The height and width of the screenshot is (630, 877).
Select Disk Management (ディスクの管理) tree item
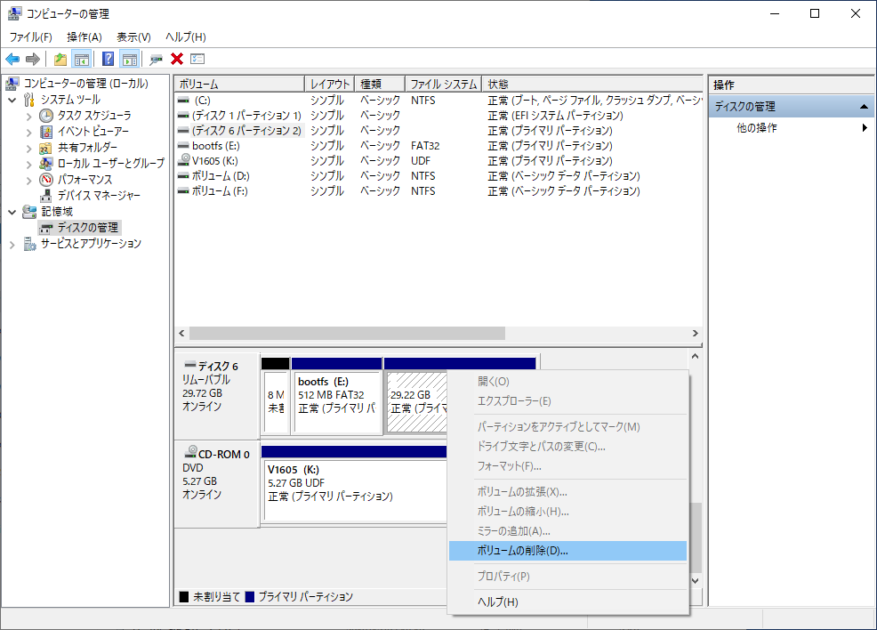88,228
